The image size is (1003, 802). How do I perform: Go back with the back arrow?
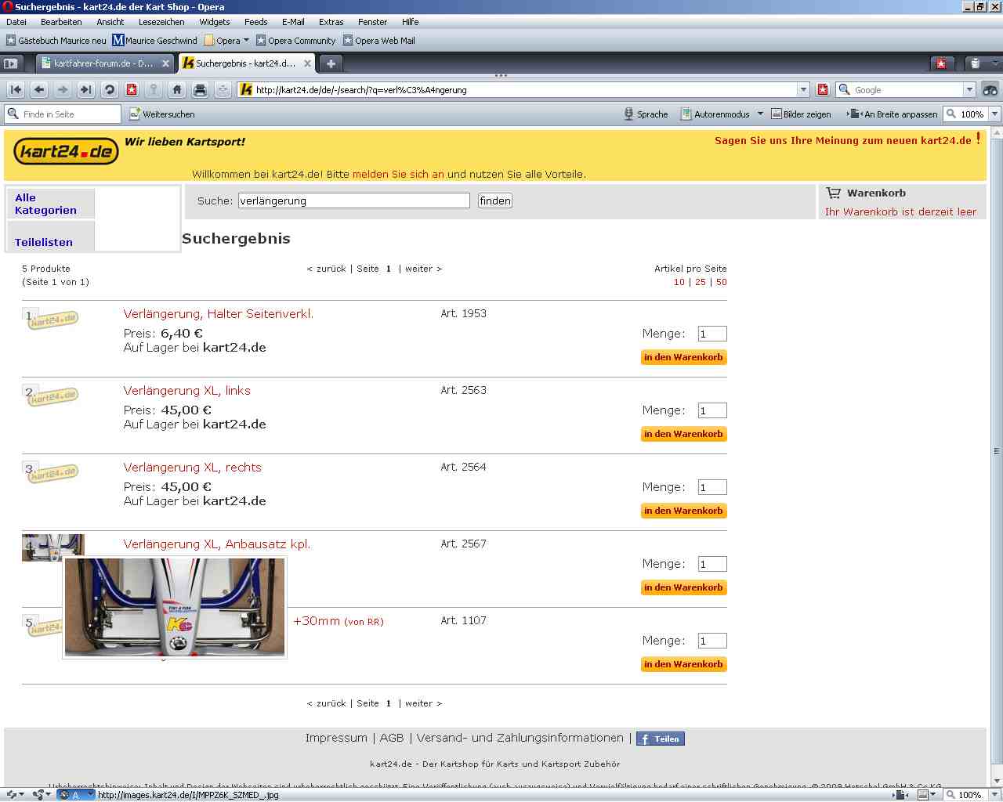[39, 90]
